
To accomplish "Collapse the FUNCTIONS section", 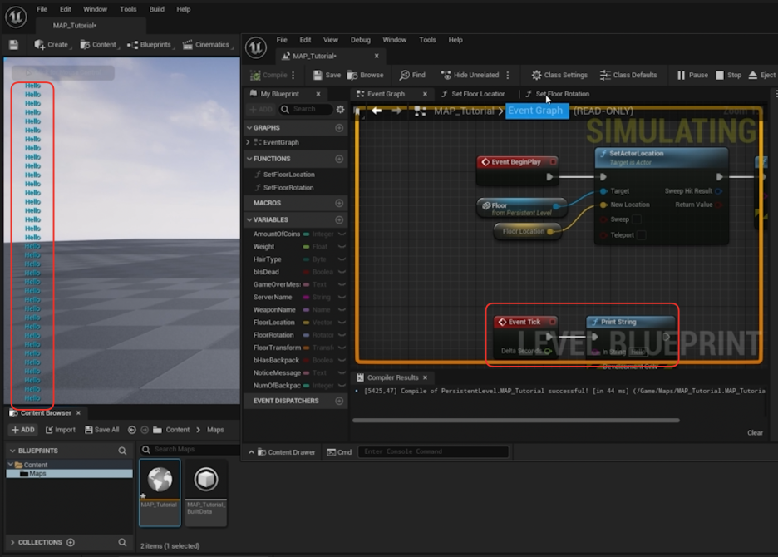I will 249,159.
